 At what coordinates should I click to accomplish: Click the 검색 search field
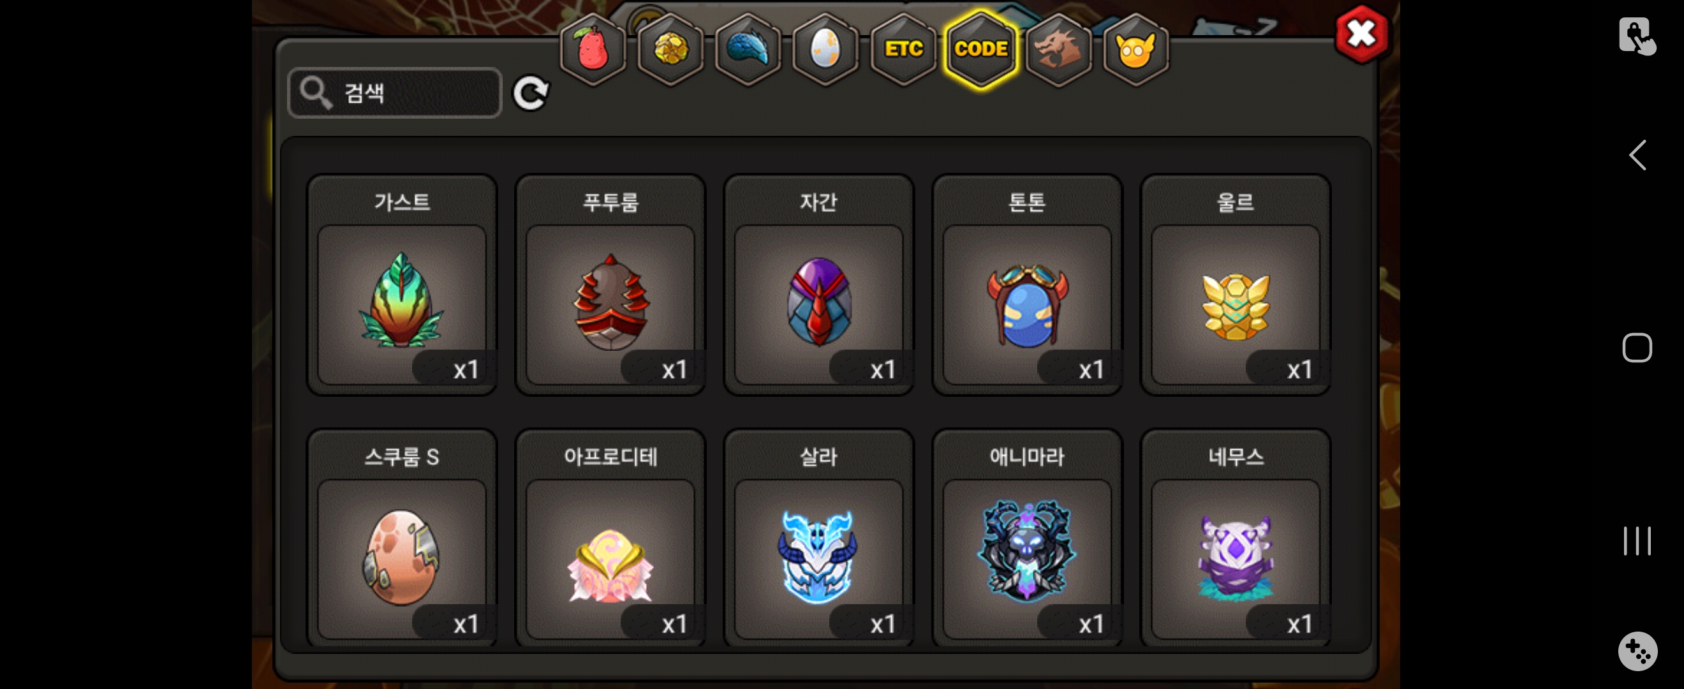[395, 93]
